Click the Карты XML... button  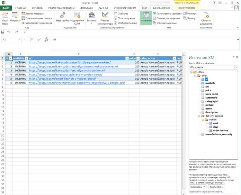tap(216, 187)
